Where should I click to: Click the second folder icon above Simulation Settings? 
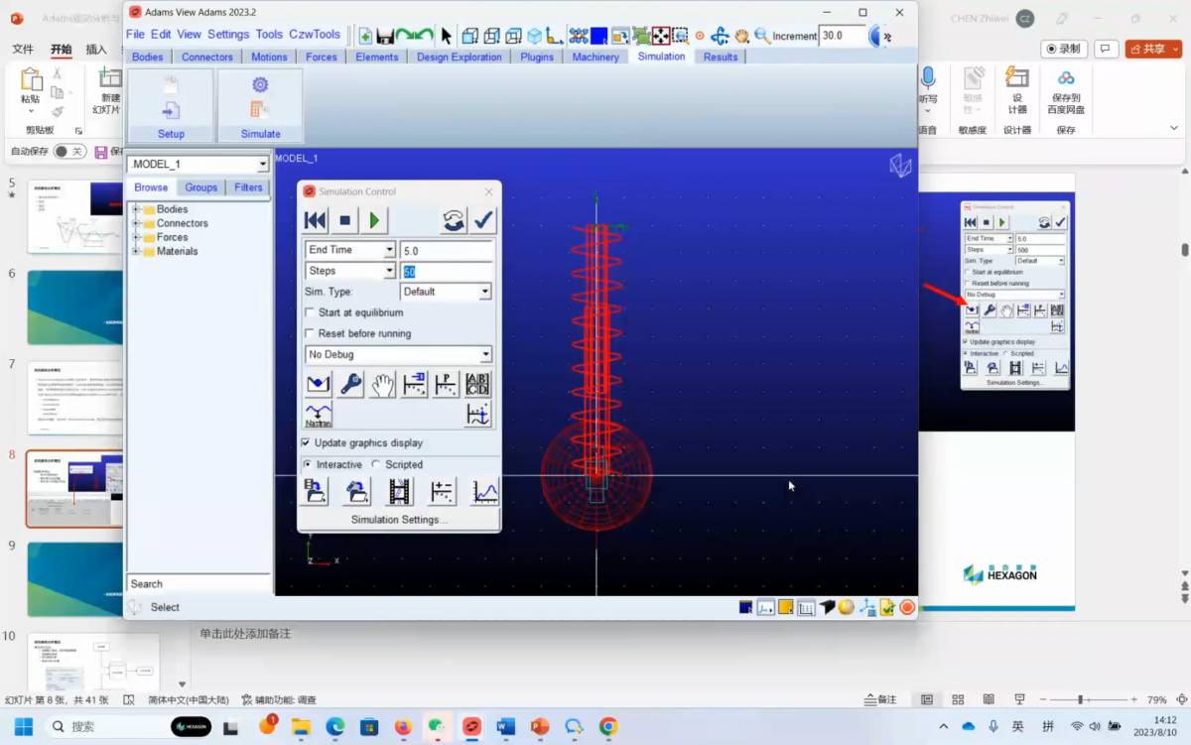click(x=357, y=491)
